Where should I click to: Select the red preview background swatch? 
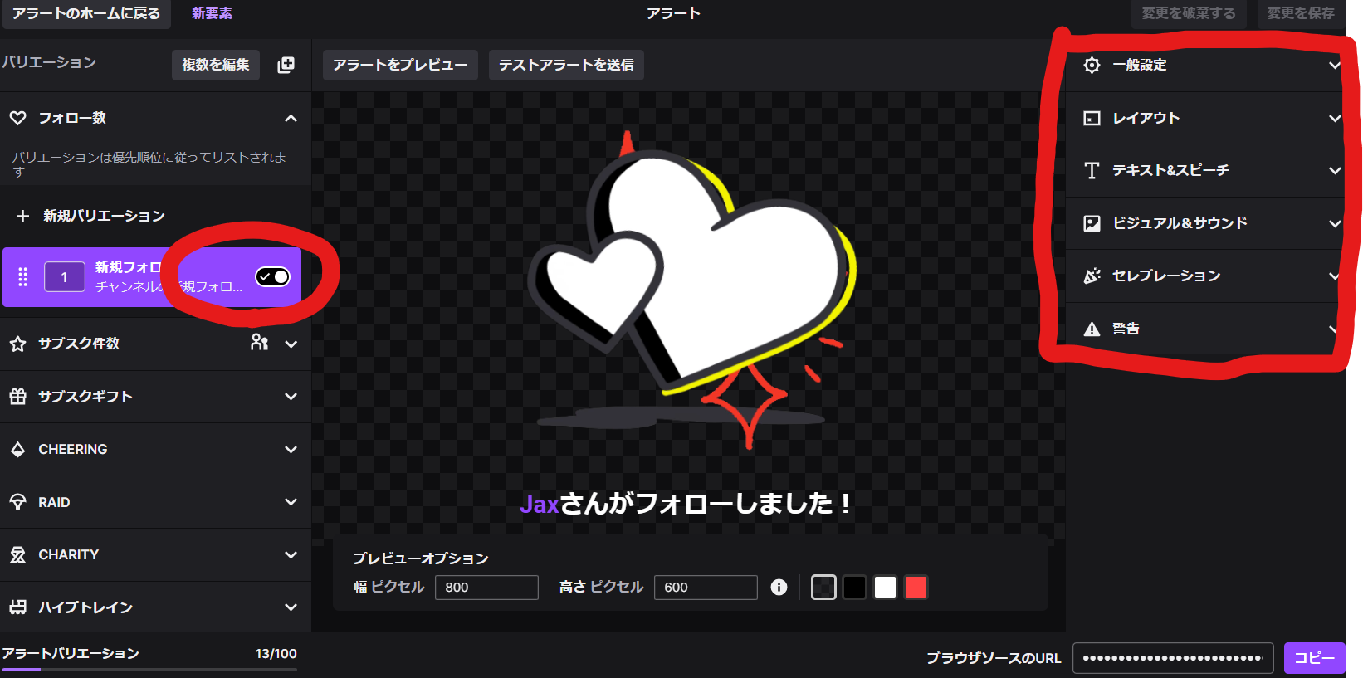916,587
